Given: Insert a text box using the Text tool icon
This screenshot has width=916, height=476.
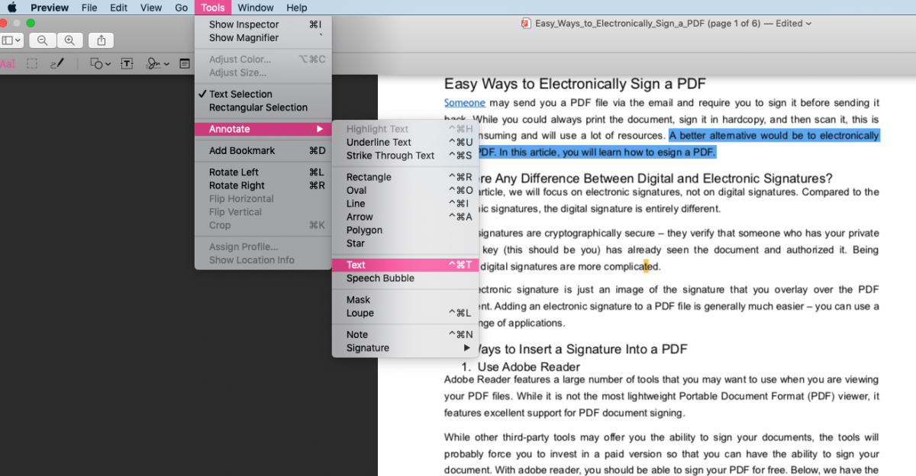Looking at the screenshot, I should [x=127, y=64].
